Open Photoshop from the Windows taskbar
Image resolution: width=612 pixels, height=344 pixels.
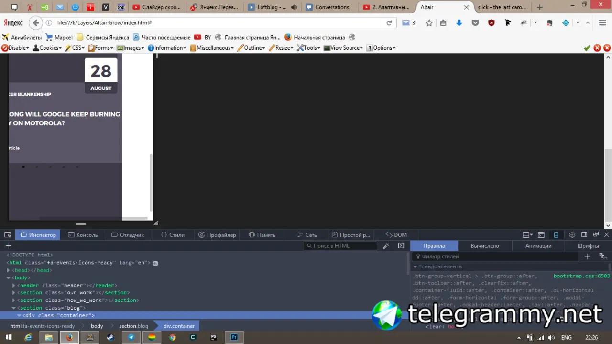(x=234, y=337)
